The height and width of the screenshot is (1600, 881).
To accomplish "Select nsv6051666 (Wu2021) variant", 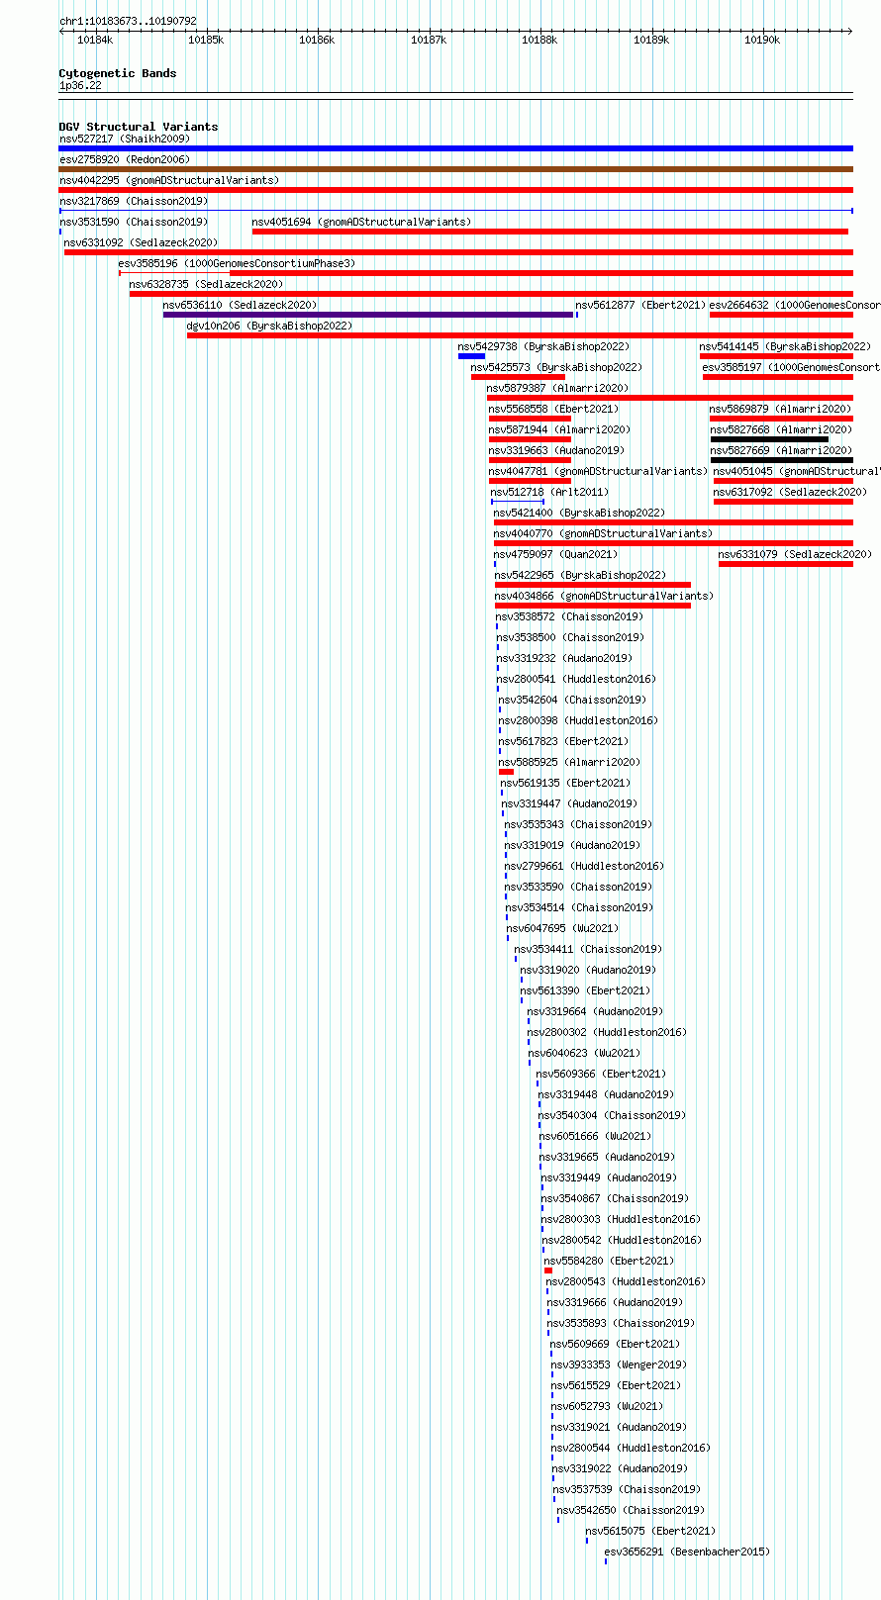I will [595, 1136].
